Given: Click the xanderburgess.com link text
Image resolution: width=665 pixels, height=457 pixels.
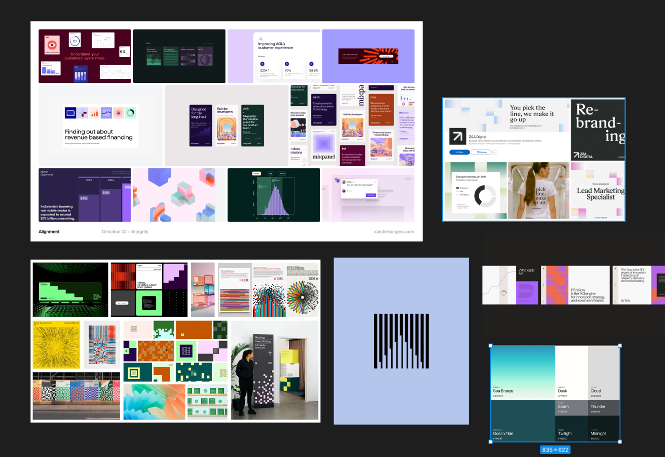Looking at the screenshot, I should click(x=394, y=231).
